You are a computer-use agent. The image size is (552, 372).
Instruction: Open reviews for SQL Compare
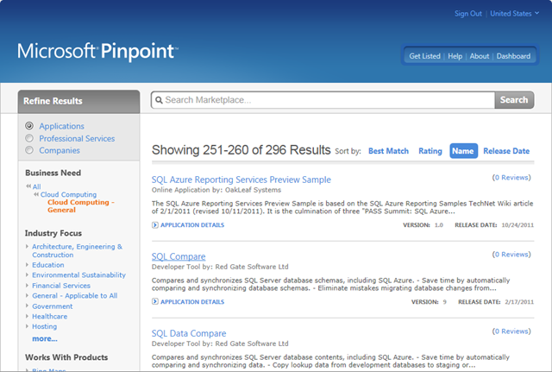[x=511, y=255]
